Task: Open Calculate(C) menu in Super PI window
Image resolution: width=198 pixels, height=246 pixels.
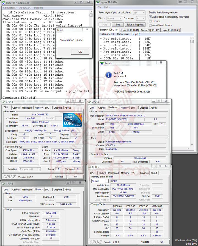Action: (10, 8)
